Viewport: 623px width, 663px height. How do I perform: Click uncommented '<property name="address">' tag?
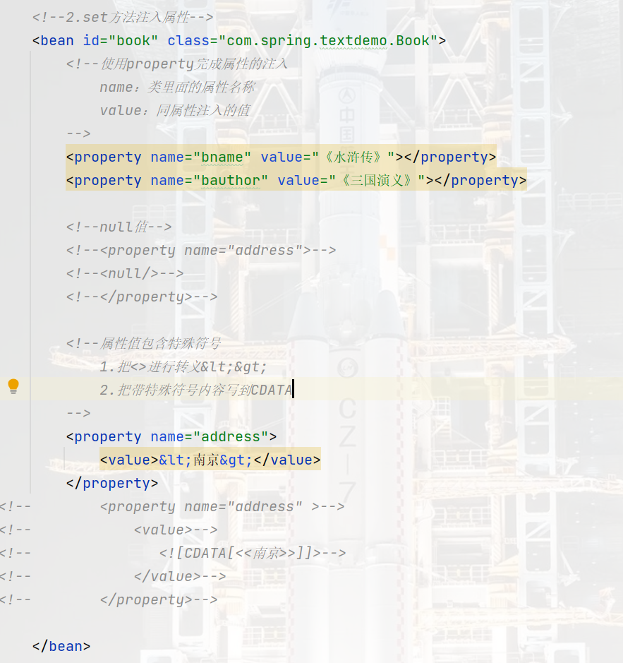[171, 437]
